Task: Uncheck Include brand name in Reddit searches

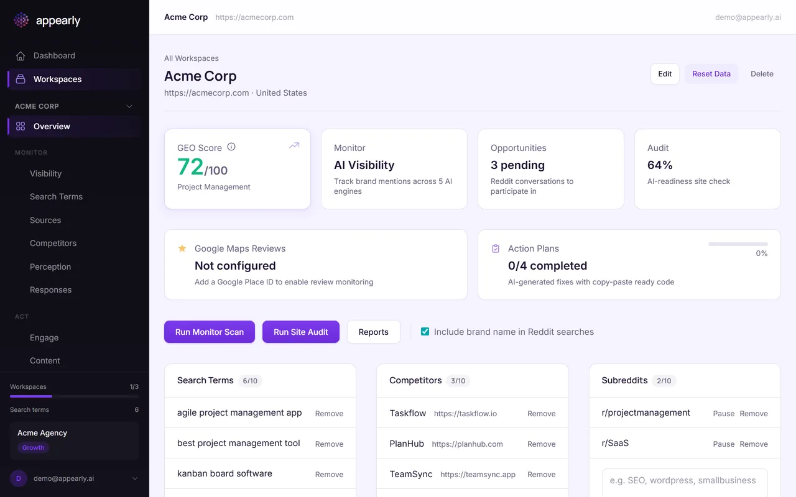Action: [425, 332]
